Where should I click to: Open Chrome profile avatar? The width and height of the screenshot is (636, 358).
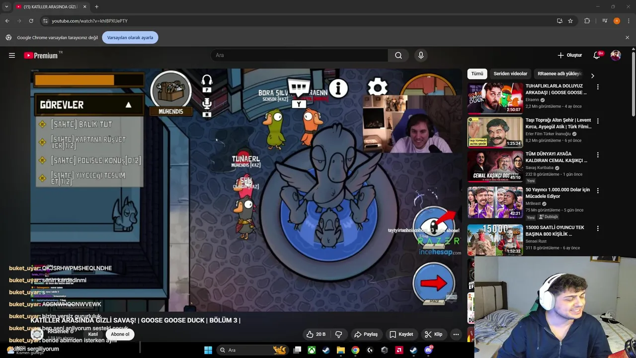(617, 21)
